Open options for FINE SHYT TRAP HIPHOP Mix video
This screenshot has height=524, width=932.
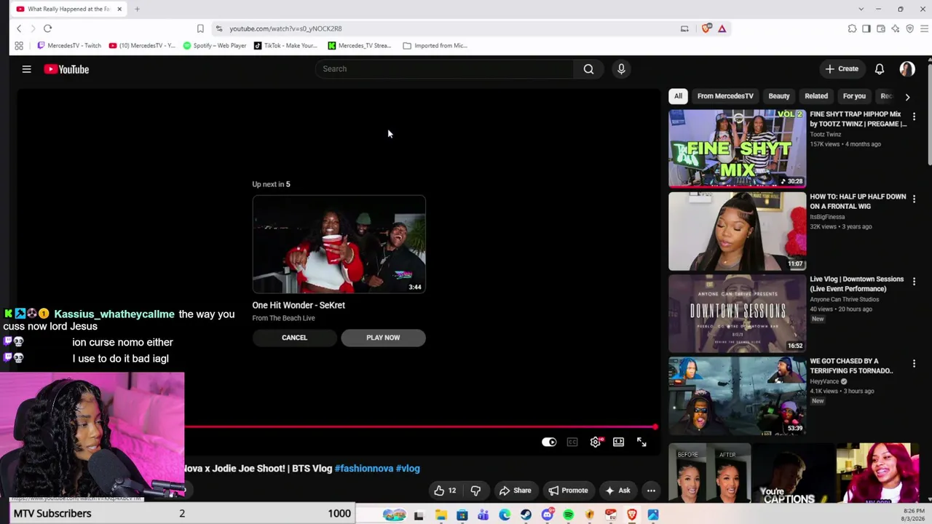914,116
